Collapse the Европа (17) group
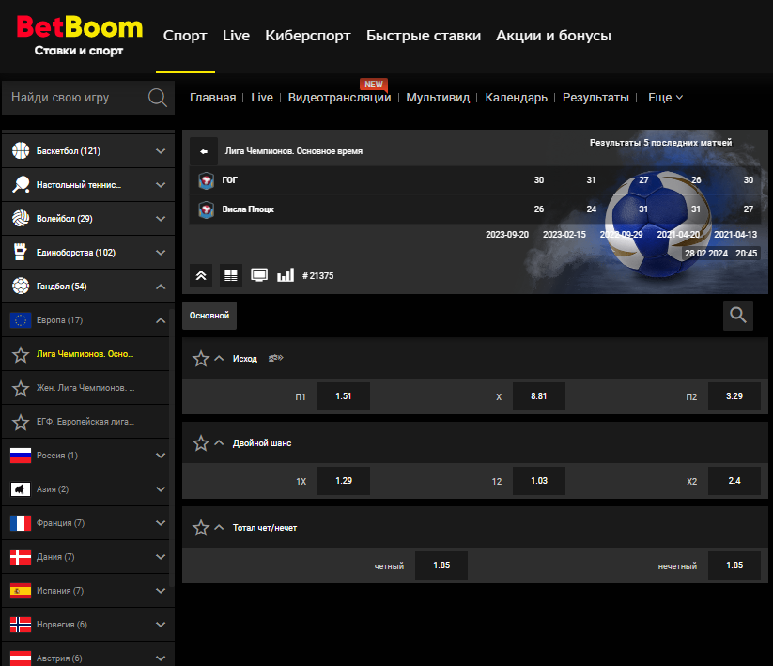 click(x=161, y=320)
